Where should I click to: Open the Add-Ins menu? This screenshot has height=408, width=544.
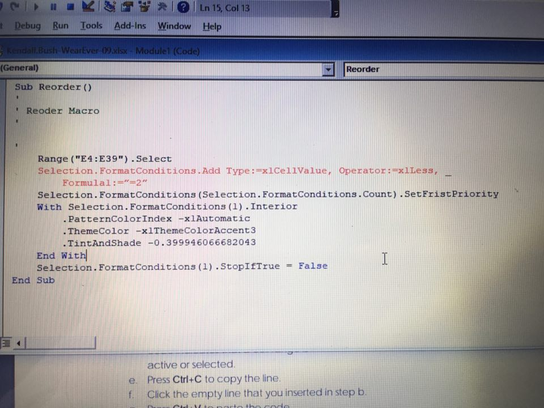130,26
